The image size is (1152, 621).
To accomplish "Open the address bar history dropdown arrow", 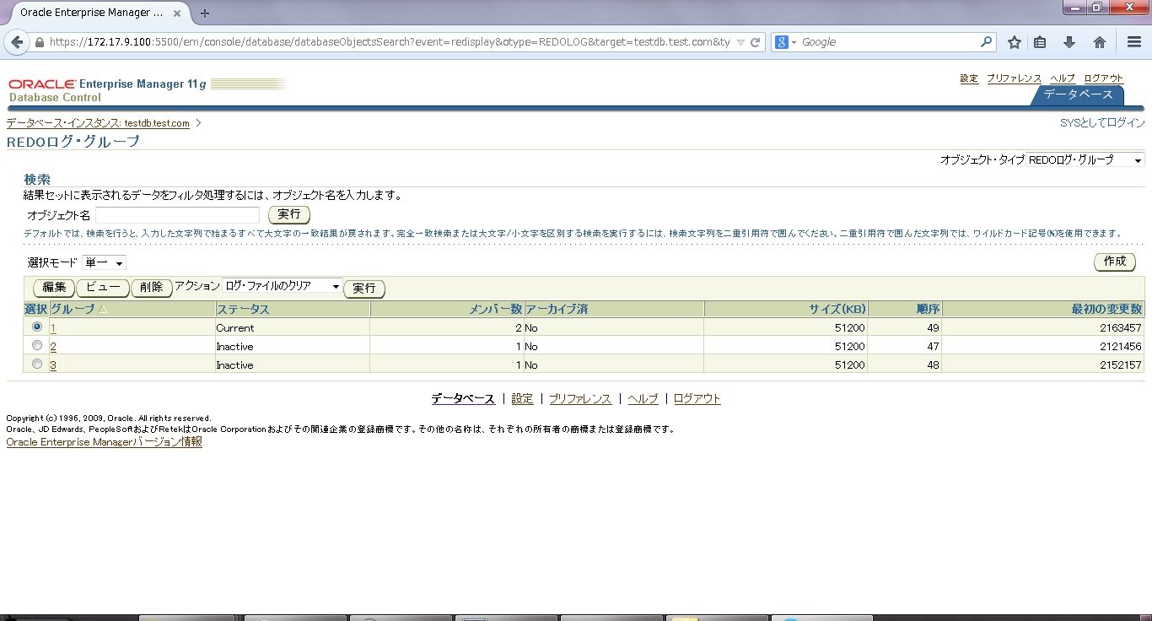I will (740, 42).
